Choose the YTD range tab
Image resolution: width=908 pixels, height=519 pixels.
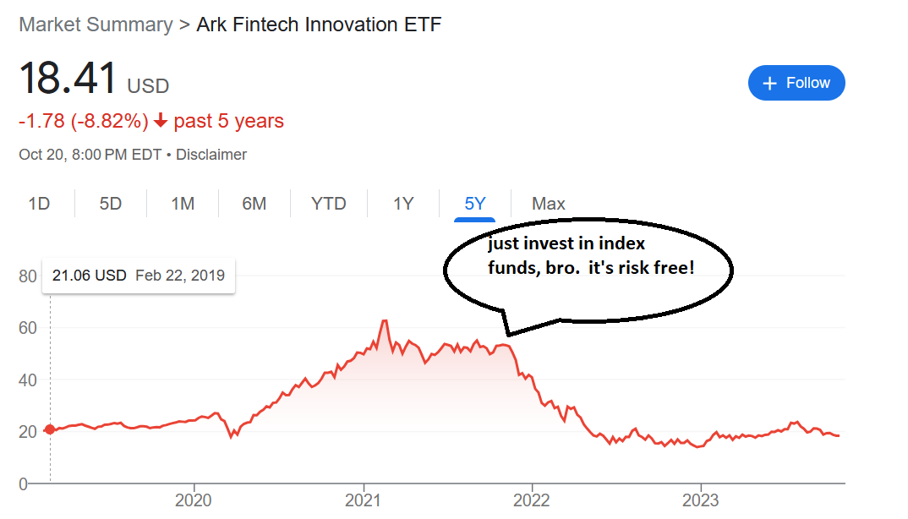[x=328, y=204]
